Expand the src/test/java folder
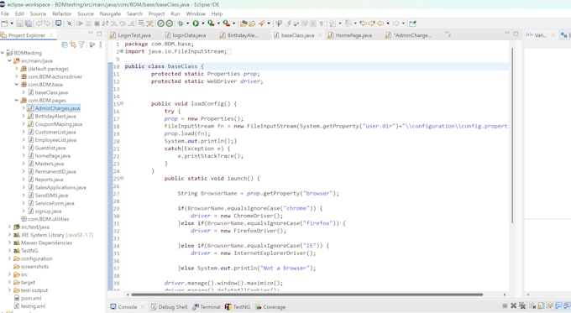The image size is (571, 313). [x=9, y=227]
